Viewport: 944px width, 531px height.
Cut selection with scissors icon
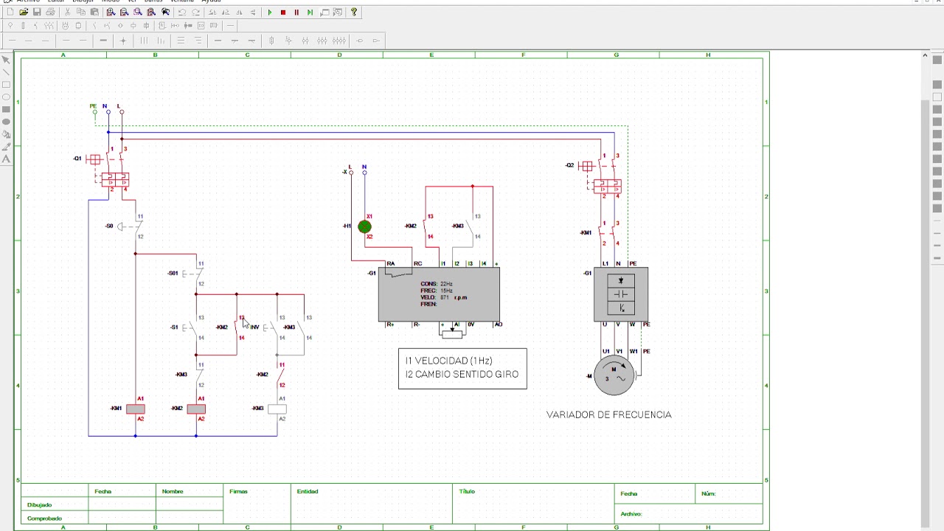(x=67, y=12)
